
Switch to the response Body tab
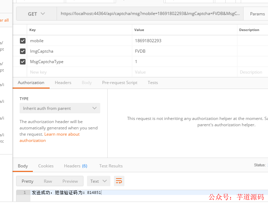click(23, 166)
